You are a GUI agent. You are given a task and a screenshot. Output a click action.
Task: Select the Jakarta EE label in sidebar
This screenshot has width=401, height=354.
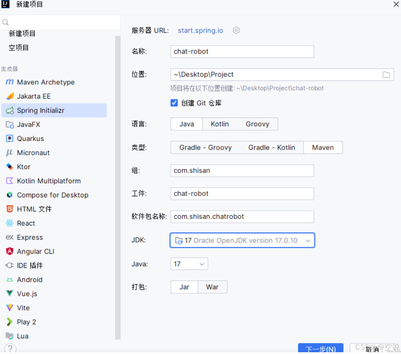[34, 96]
